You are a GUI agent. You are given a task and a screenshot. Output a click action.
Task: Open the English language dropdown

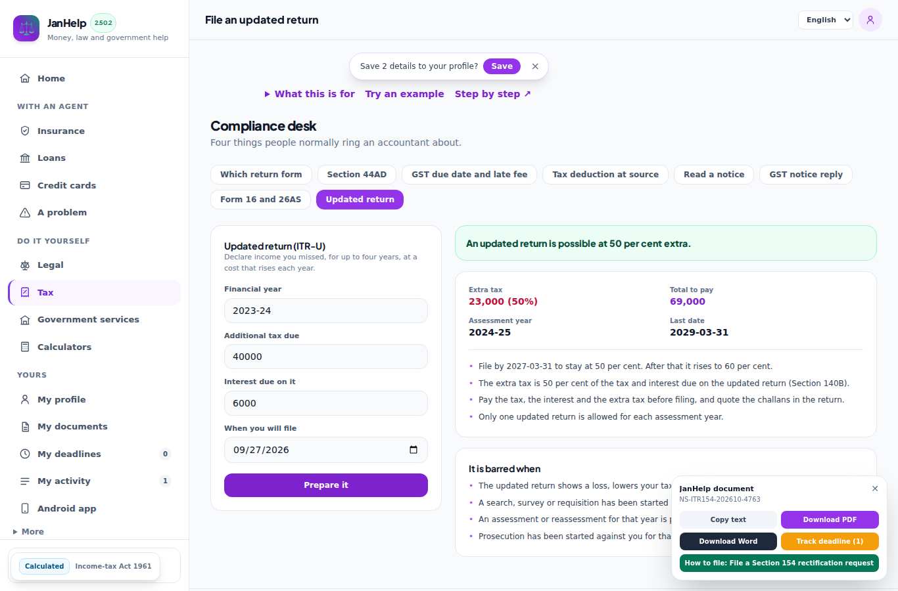point(826,20)
